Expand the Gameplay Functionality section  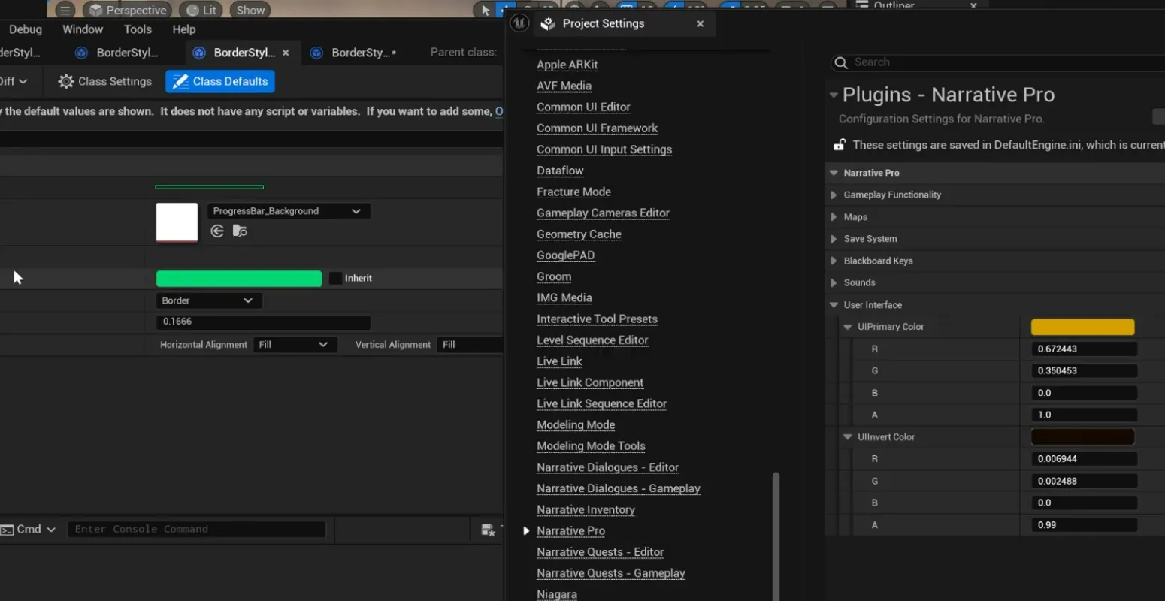tap(834, 195)
